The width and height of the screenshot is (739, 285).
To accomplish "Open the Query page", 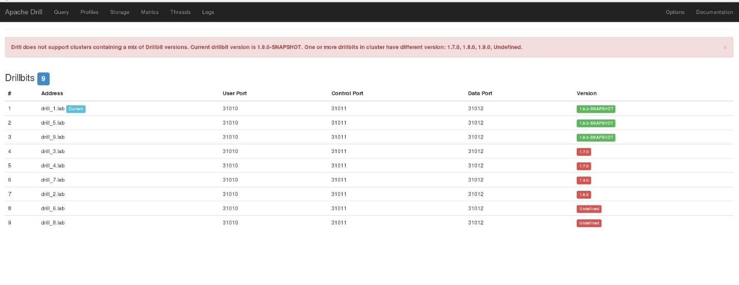I will click(61, 12).
